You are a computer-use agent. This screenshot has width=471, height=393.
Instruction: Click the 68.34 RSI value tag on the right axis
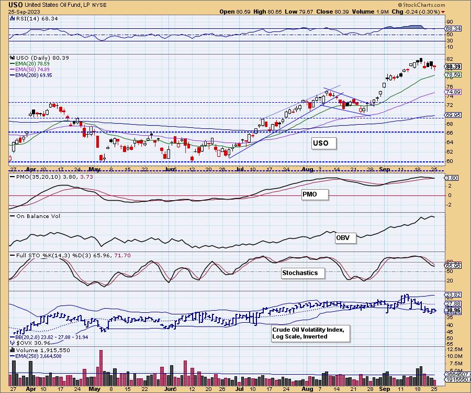(453, 29)
